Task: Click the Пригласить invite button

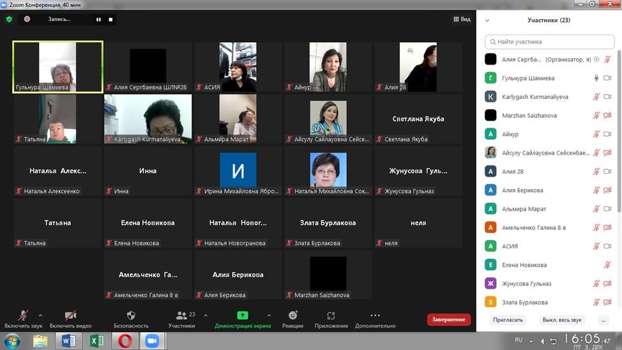Action: [x=508, y=319]
